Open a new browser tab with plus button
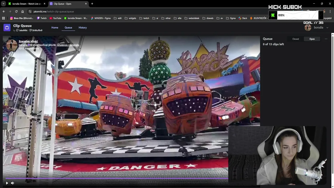The image size is (334, 188). coord(92,4)
